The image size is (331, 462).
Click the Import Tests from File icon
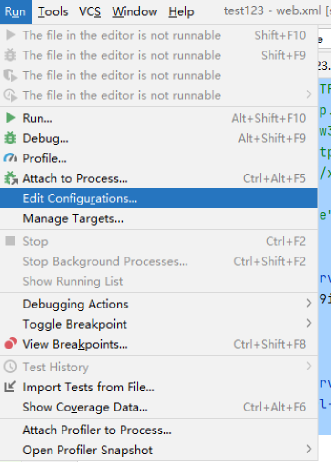click(10, 387)
